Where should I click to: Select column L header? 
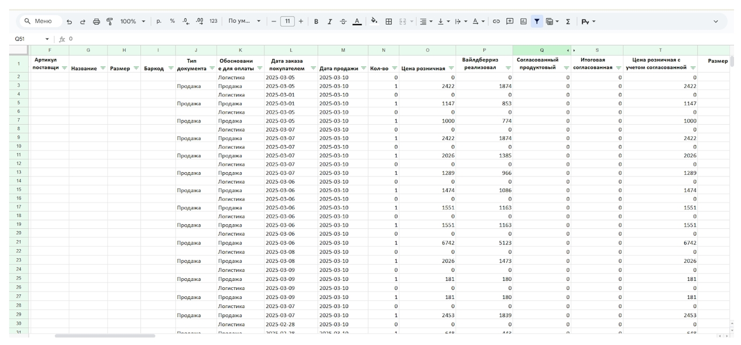[291, 50]
